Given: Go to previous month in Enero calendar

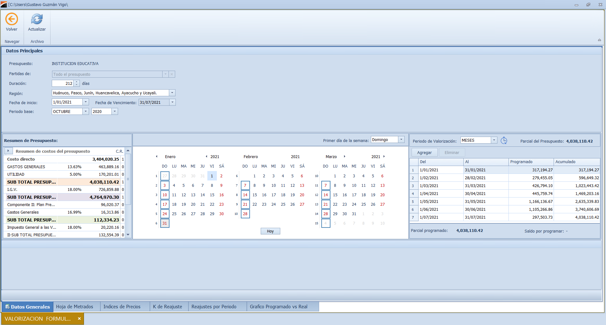Looking at the screenshot, I should coord(157,157).
